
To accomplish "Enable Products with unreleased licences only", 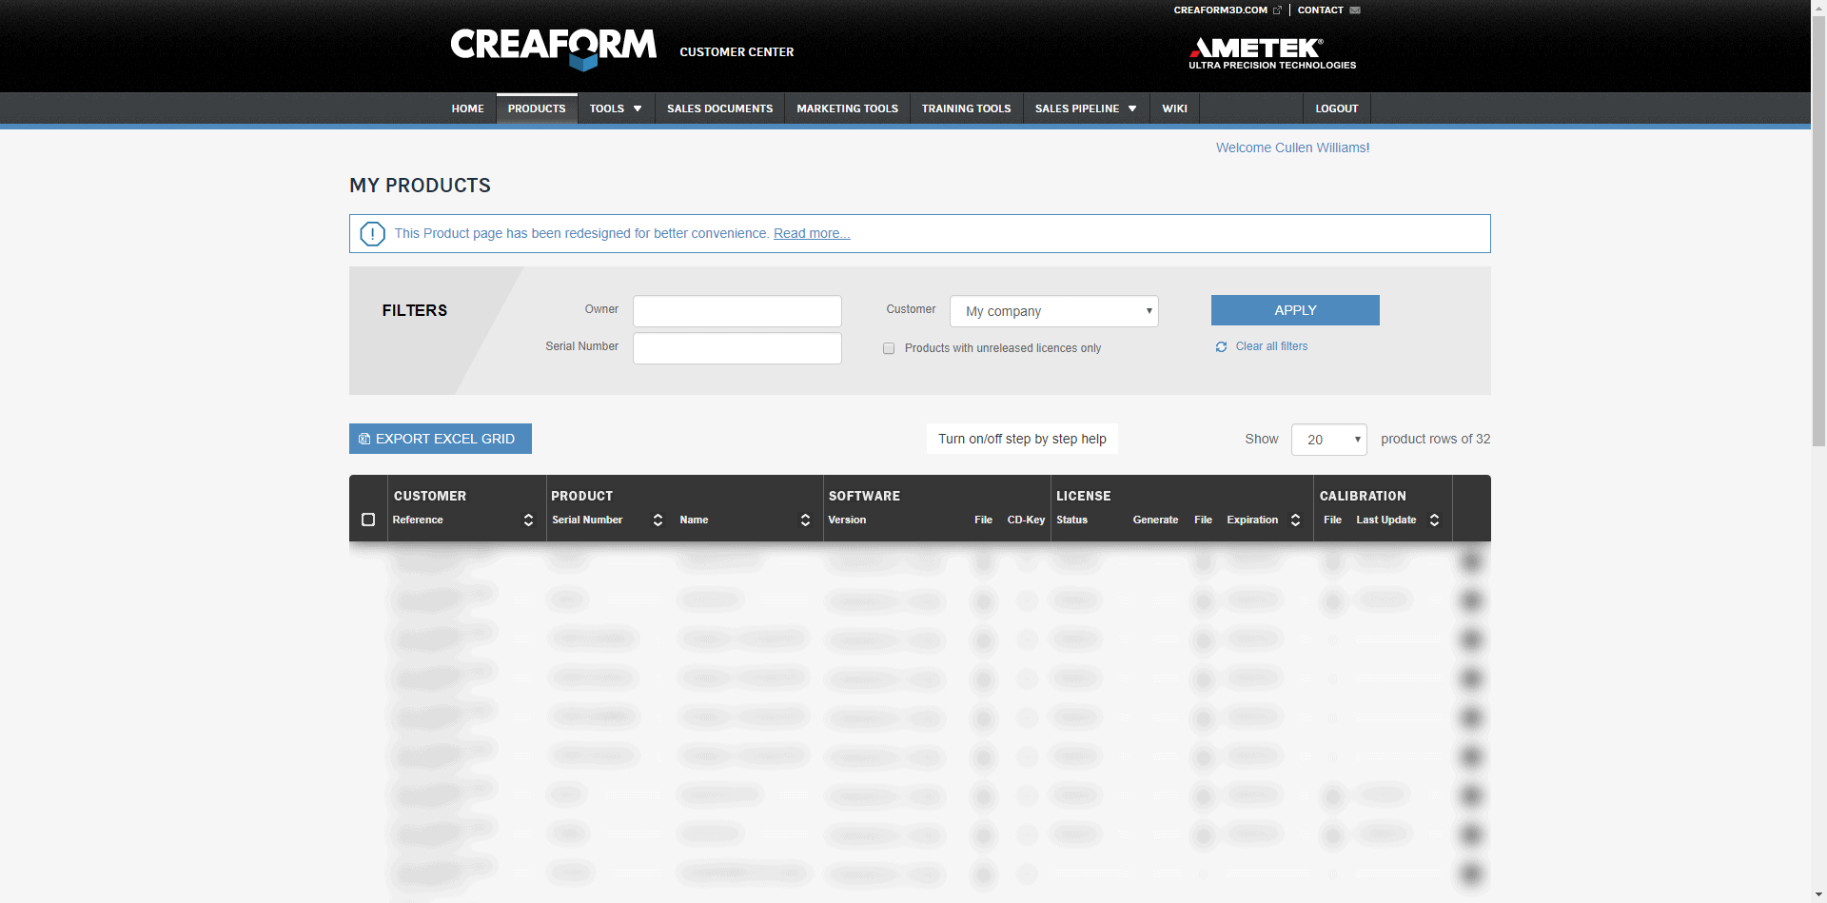I will click(889, 348).
